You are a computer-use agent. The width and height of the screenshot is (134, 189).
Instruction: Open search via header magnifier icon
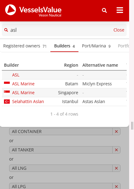(x=104, y=10)
